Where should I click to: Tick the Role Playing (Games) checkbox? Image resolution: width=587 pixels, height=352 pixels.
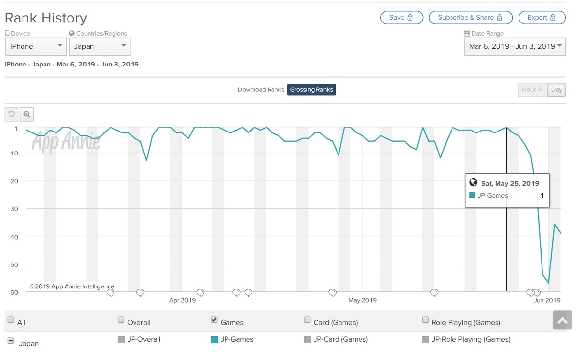tap(425, 320)
